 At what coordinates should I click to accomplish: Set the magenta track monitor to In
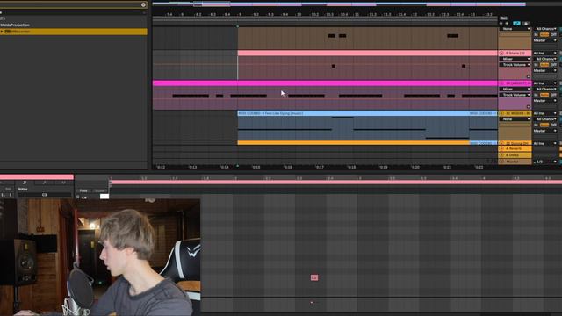tap(536, 95)
